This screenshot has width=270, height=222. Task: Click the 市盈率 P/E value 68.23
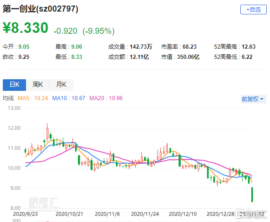pos(190,47)
